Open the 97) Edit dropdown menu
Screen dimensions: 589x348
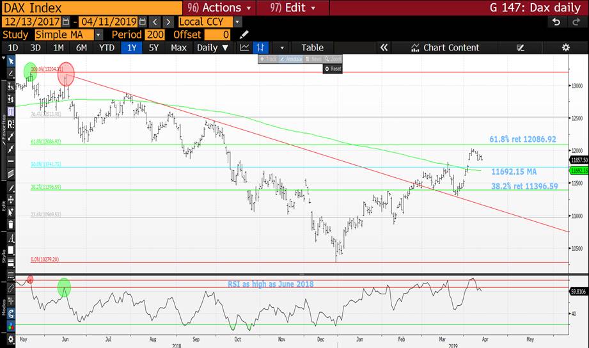[293, 8]
